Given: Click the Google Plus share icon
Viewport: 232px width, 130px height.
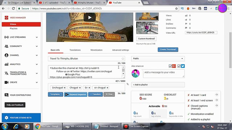Looking at the screenshot, I should [174, 66].
